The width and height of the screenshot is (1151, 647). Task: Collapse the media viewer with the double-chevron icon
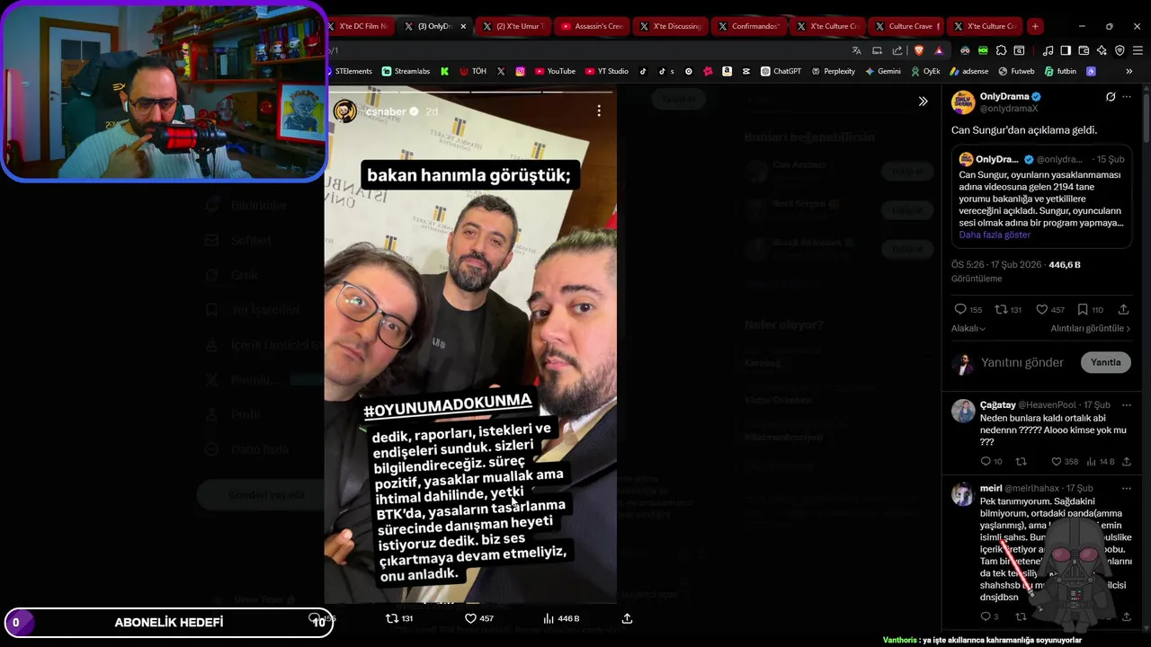pyautogui.click(x=923, y=102)
